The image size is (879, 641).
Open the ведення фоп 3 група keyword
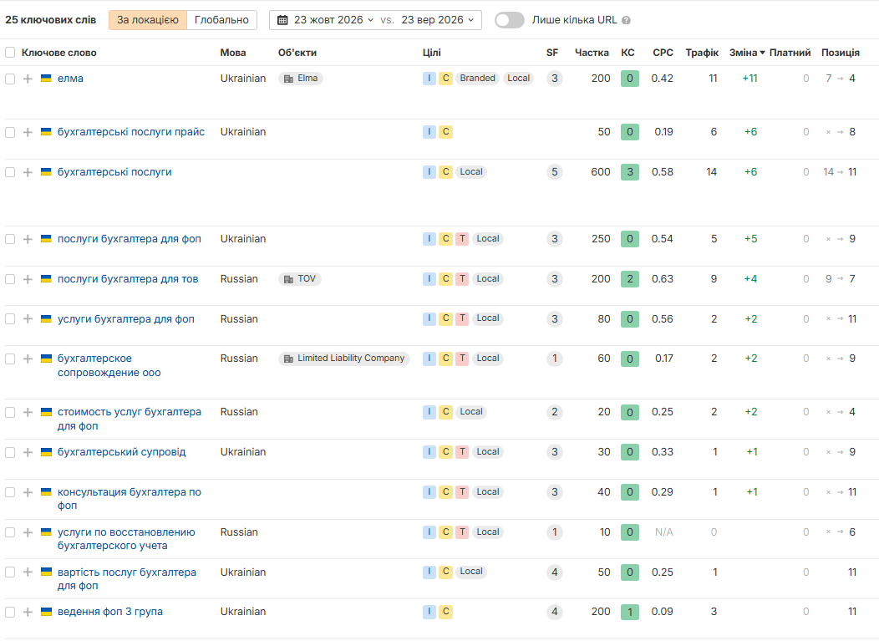click(x=110, y=612)
